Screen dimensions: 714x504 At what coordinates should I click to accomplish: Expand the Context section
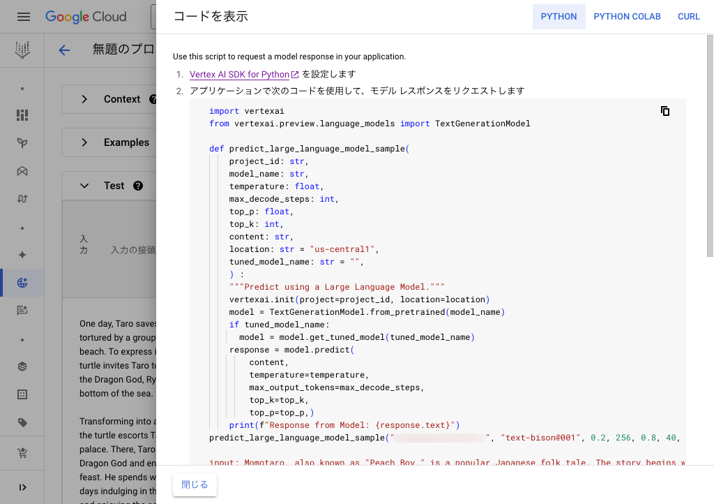84,99
